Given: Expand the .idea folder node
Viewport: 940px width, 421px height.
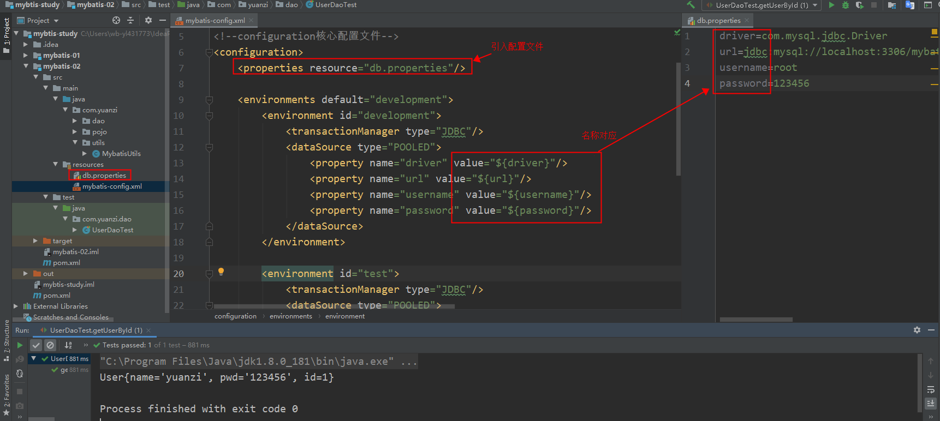Looking at the screenshot, I should pos(26,44).
